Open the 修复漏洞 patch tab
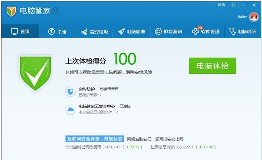The width and height of the screenshot is (262, 160). tap(169, 31)
